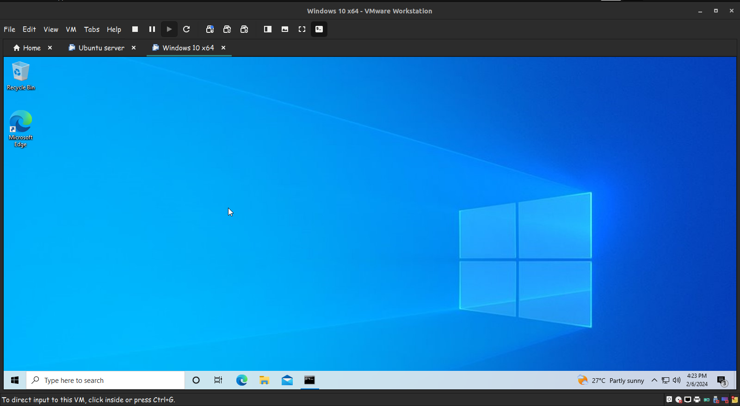Select the Recycle Bin desktop icon
Screen dimensions: 740x406
click(x=21, y=76)
